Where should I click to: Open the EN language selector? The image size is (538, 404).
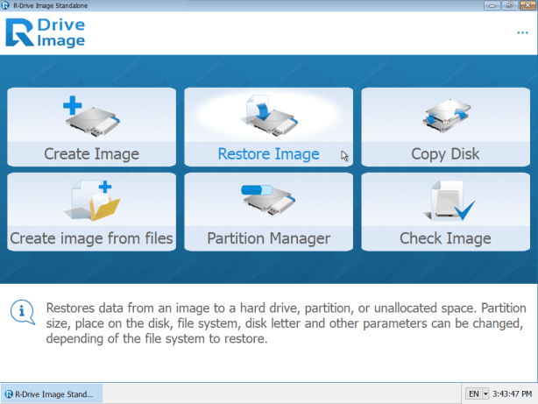click(x=472, y=394)
